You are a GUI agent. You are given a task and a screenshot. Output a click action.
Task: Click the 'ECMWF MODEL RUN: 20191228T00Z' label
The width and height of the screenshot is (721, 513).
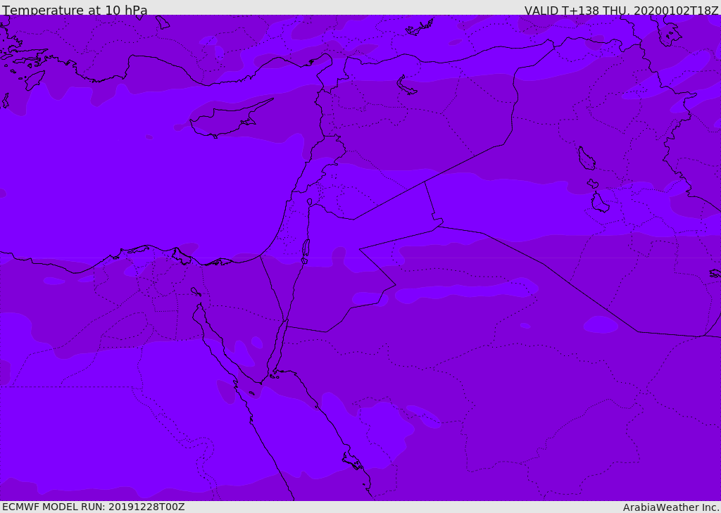[94, 507]
